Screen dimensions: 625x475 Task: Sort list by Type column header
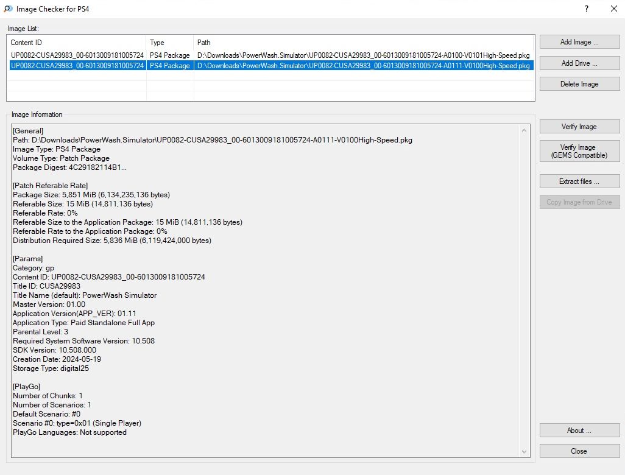pyautogui.click(x=170, y=42)
